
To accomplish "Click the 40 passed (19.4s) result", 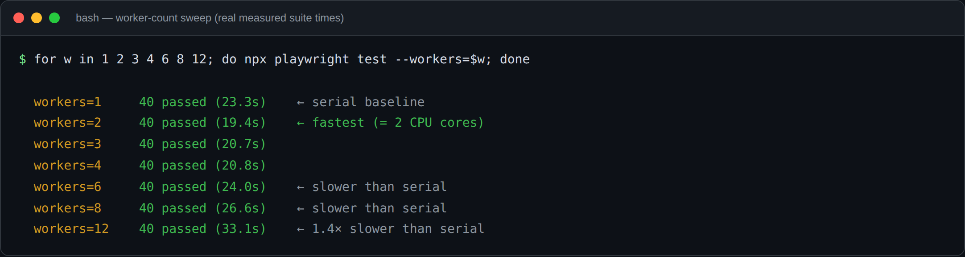I will click(x=202, y=123).
